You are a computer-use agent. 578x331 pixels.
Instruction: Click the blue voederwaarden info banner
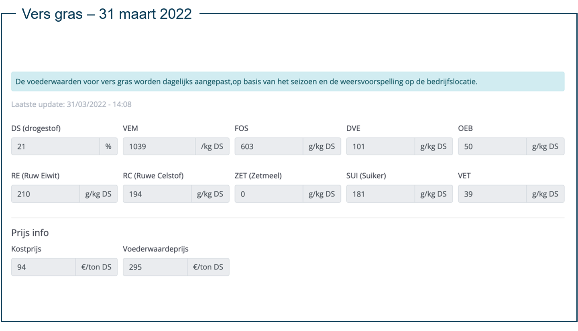click(x=287, y=81)
